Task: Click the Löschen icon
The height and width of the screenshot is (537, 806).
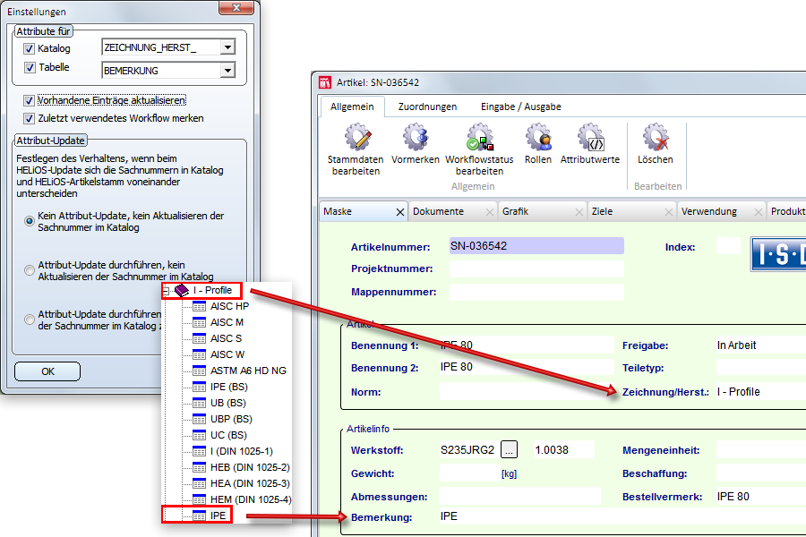Action: tap(655, 140)
